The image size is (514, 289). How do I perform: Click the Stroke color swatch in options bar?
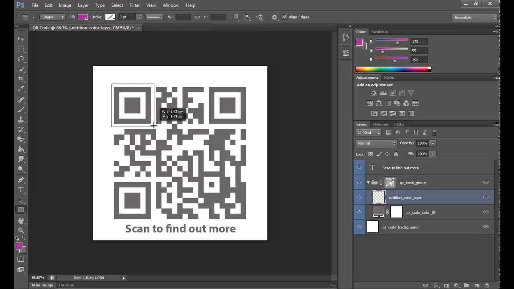click(110, 17)
